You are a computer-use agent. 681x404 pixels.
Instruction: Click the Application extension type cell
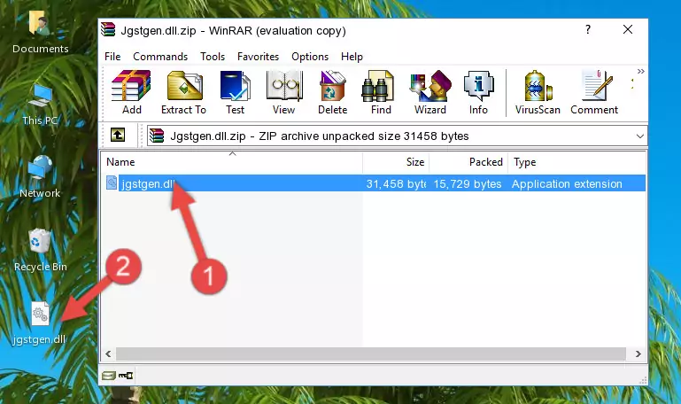pos(567,183)
